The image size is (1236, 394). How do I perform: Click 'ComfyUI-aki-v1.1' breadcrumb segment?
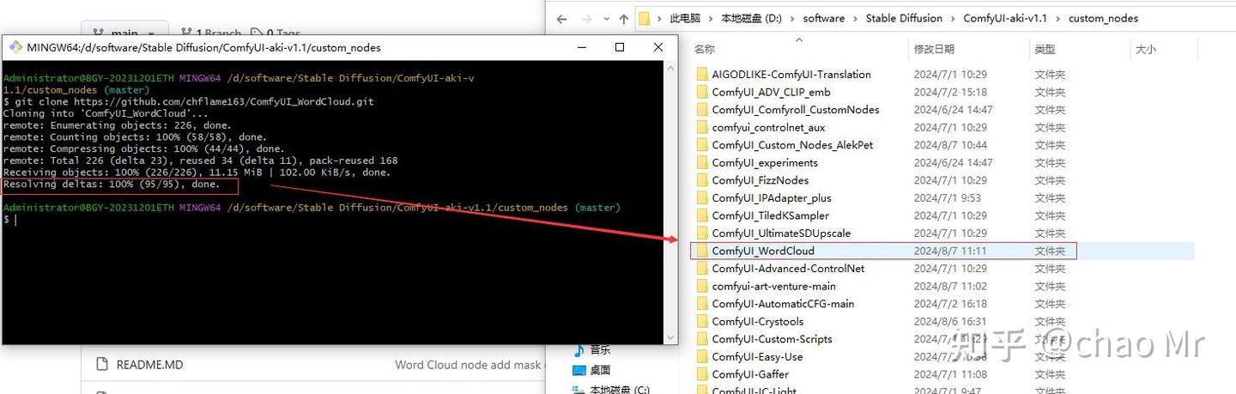click(1003, 18)
